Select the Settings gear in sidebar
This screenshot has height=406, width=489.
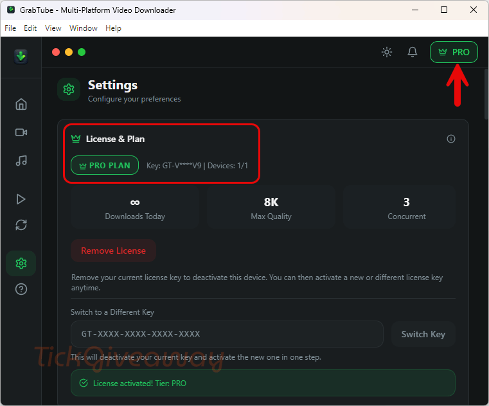[21, 263]
